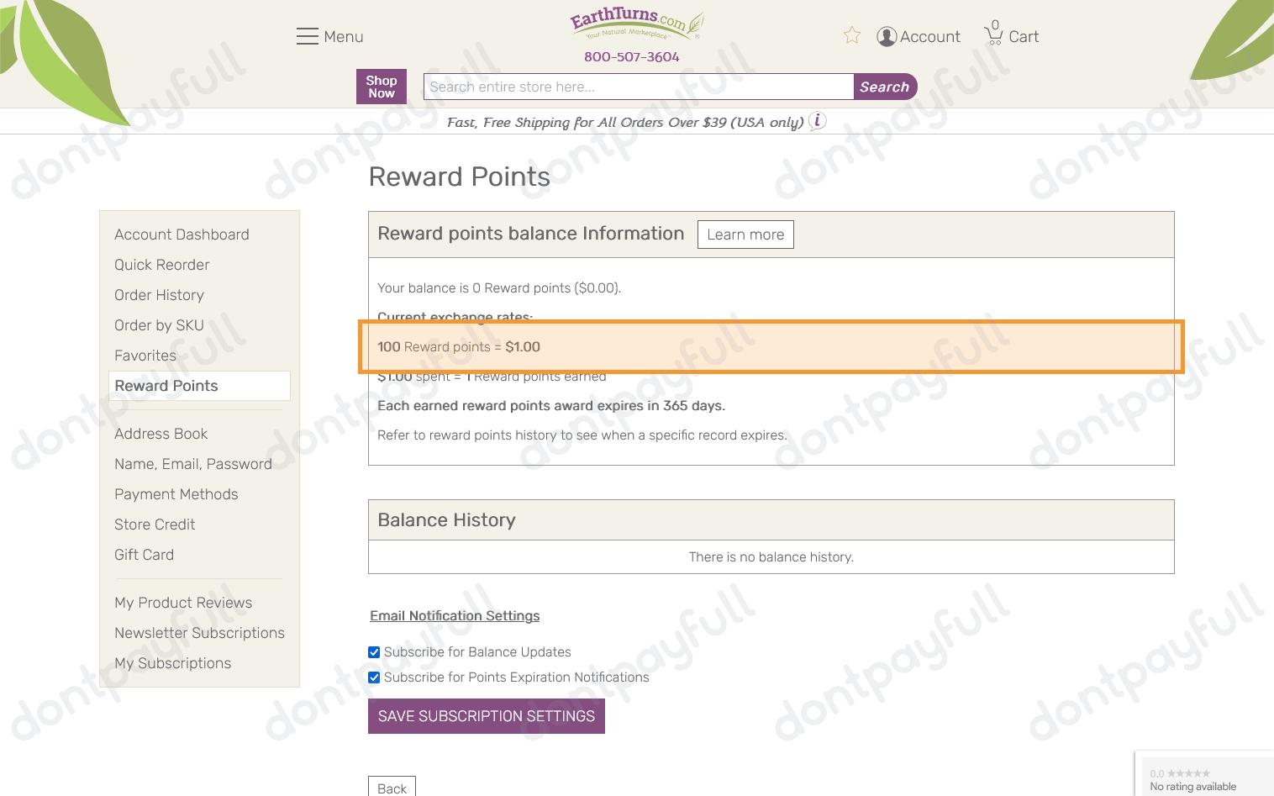
Task: Disable Subscribe for Points Expiration Notifications
Action: 373,677
